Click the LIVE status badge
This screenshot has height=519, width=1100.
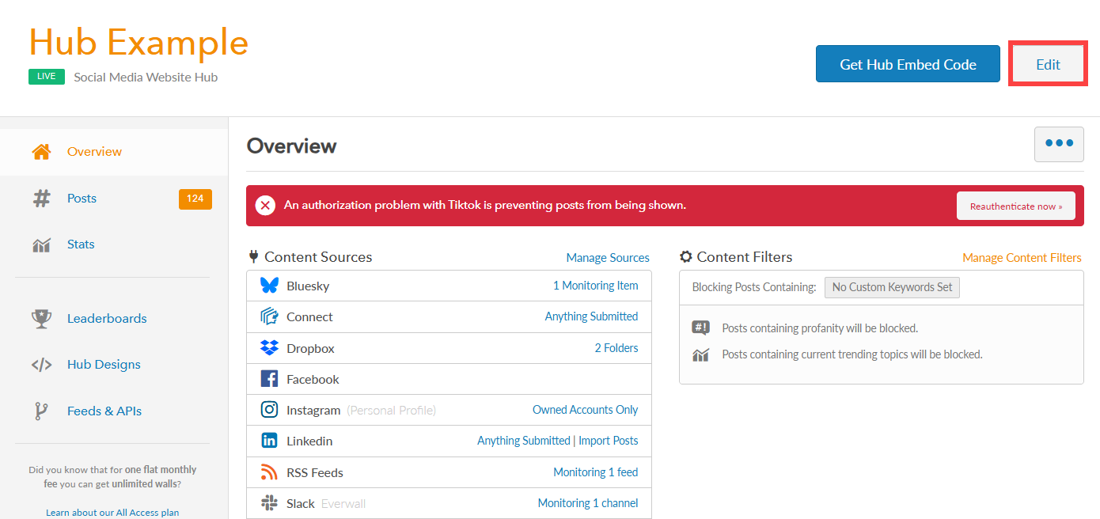(x=47, y=77)
